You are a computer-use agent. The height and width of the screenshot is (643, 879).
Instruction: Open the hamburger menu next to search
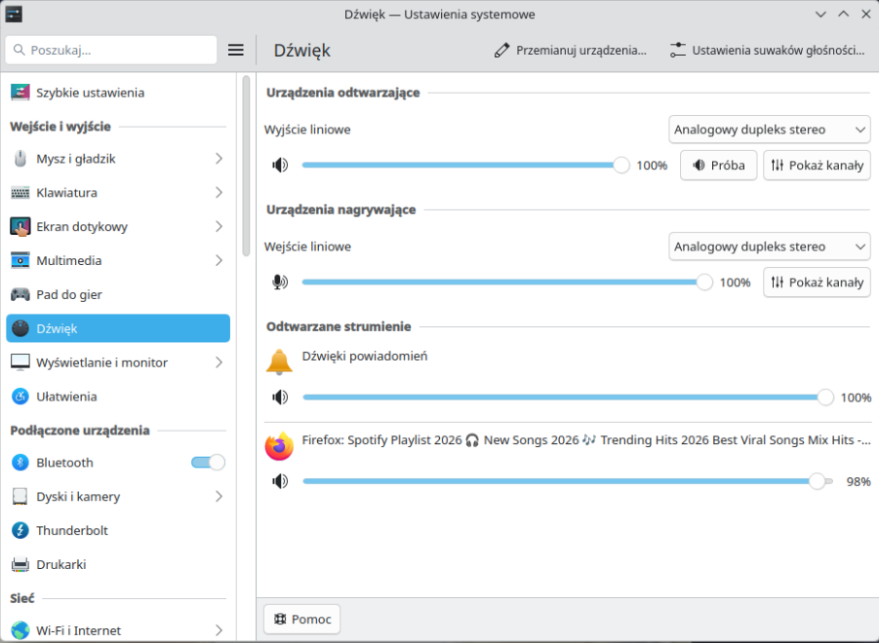236,50
